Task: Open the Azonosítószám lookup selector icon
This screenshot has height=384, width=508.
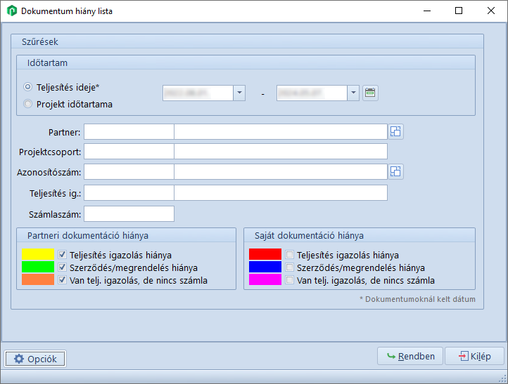Action: click(395, 172)
